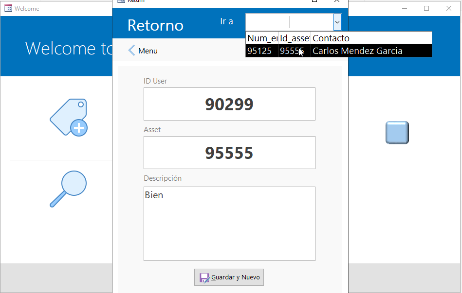Click the Asset label
462x293 pixels.
pos(152,130)
